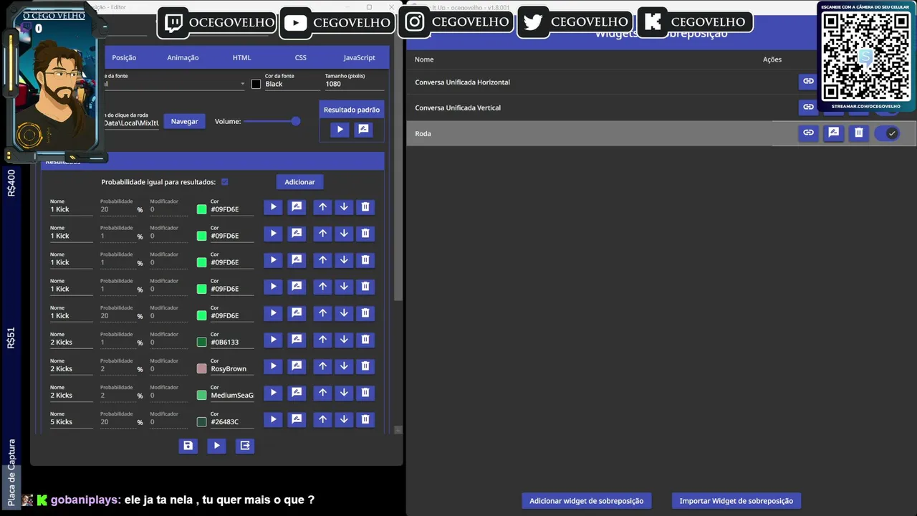Edit the Roda overlay widget
Image resolution: width=917 pixels, height=516 pixels.
[x=833, y=133]
